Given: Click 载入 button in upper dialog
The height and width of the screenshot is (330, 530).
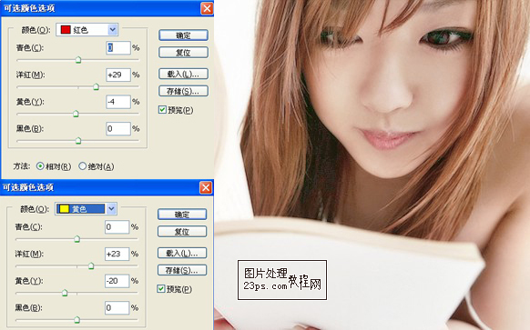Looking at the screenshot, I should [183, 74].
